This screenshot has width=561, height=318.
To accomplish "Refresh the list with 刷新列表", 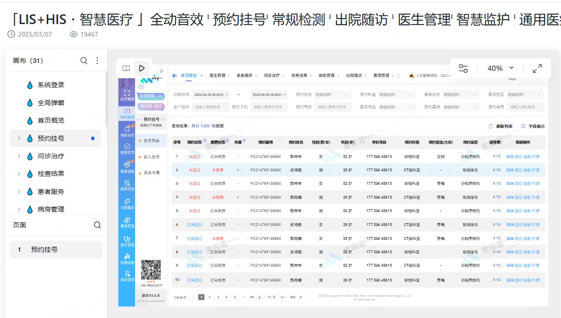I will [501, 126].
